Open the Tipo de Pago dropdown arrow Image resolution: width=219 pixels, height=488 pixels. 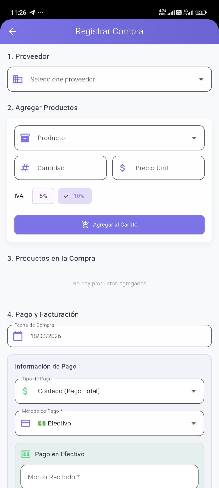(x=193, y=391)
